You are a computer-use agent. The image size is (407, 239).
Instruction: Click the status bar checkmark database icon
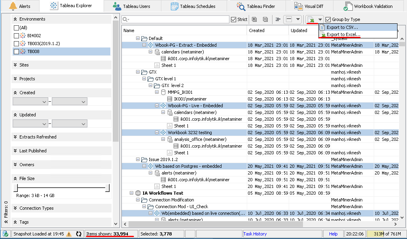coord(6,234)
